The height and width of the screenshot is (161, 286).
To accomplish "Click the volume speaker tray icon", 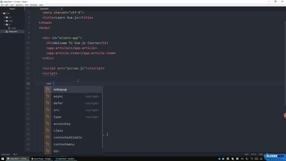I will 242,159.
